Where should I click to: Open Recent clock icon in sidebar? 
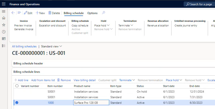pos(3,32)
